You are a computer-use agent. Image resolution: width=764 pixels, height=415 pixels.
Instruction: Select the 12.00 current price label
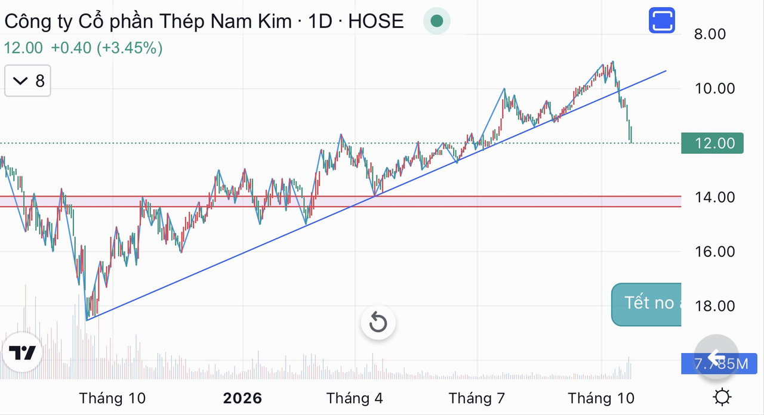(x=712, y=143)
